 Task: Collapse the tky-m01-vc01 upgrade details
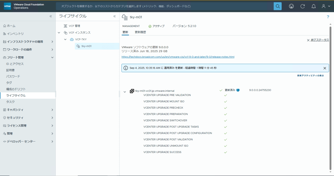pos(125,92)
